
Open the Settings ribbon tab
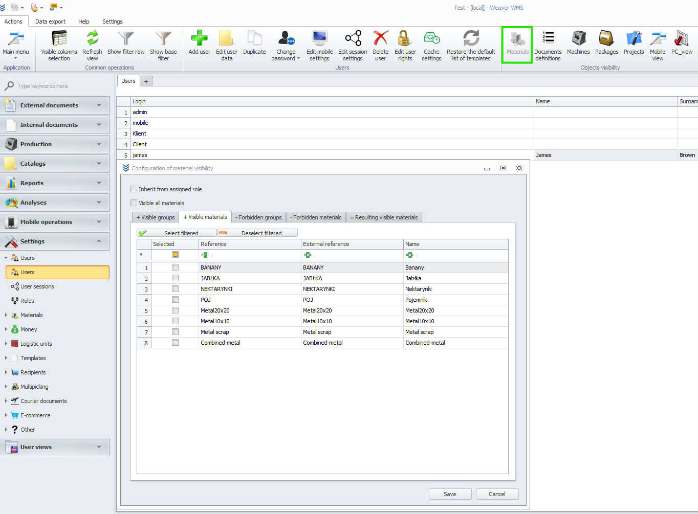(113, 21)
